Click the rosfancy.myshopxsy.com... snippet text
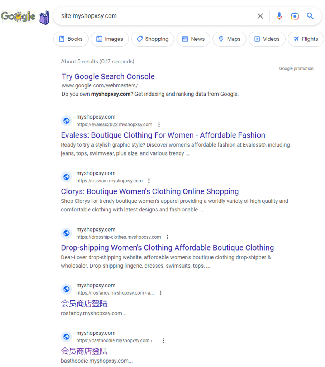 click(94, 313)
